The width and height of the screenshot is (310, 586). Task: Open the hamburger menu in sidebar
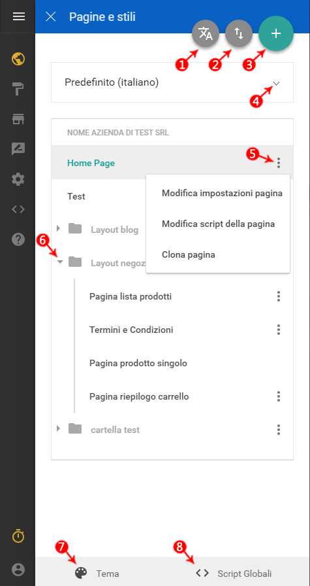click(18, 16)
